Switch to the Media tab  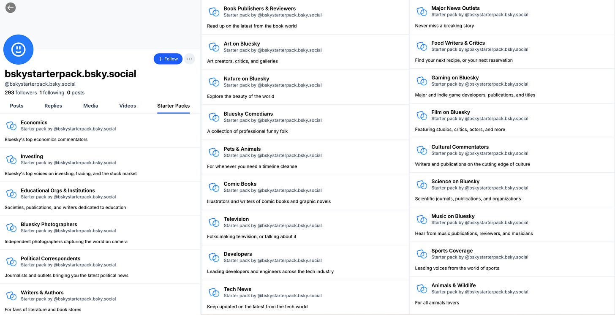click(x=90, y=106)
